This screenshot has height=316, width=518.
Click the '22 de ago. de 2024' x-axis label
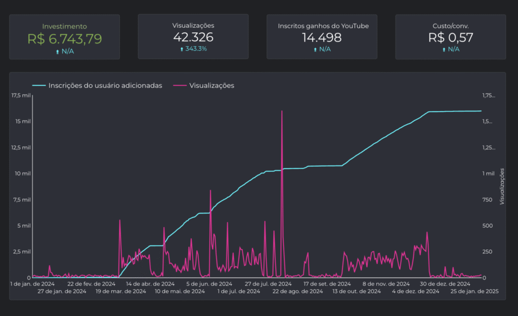297,291
